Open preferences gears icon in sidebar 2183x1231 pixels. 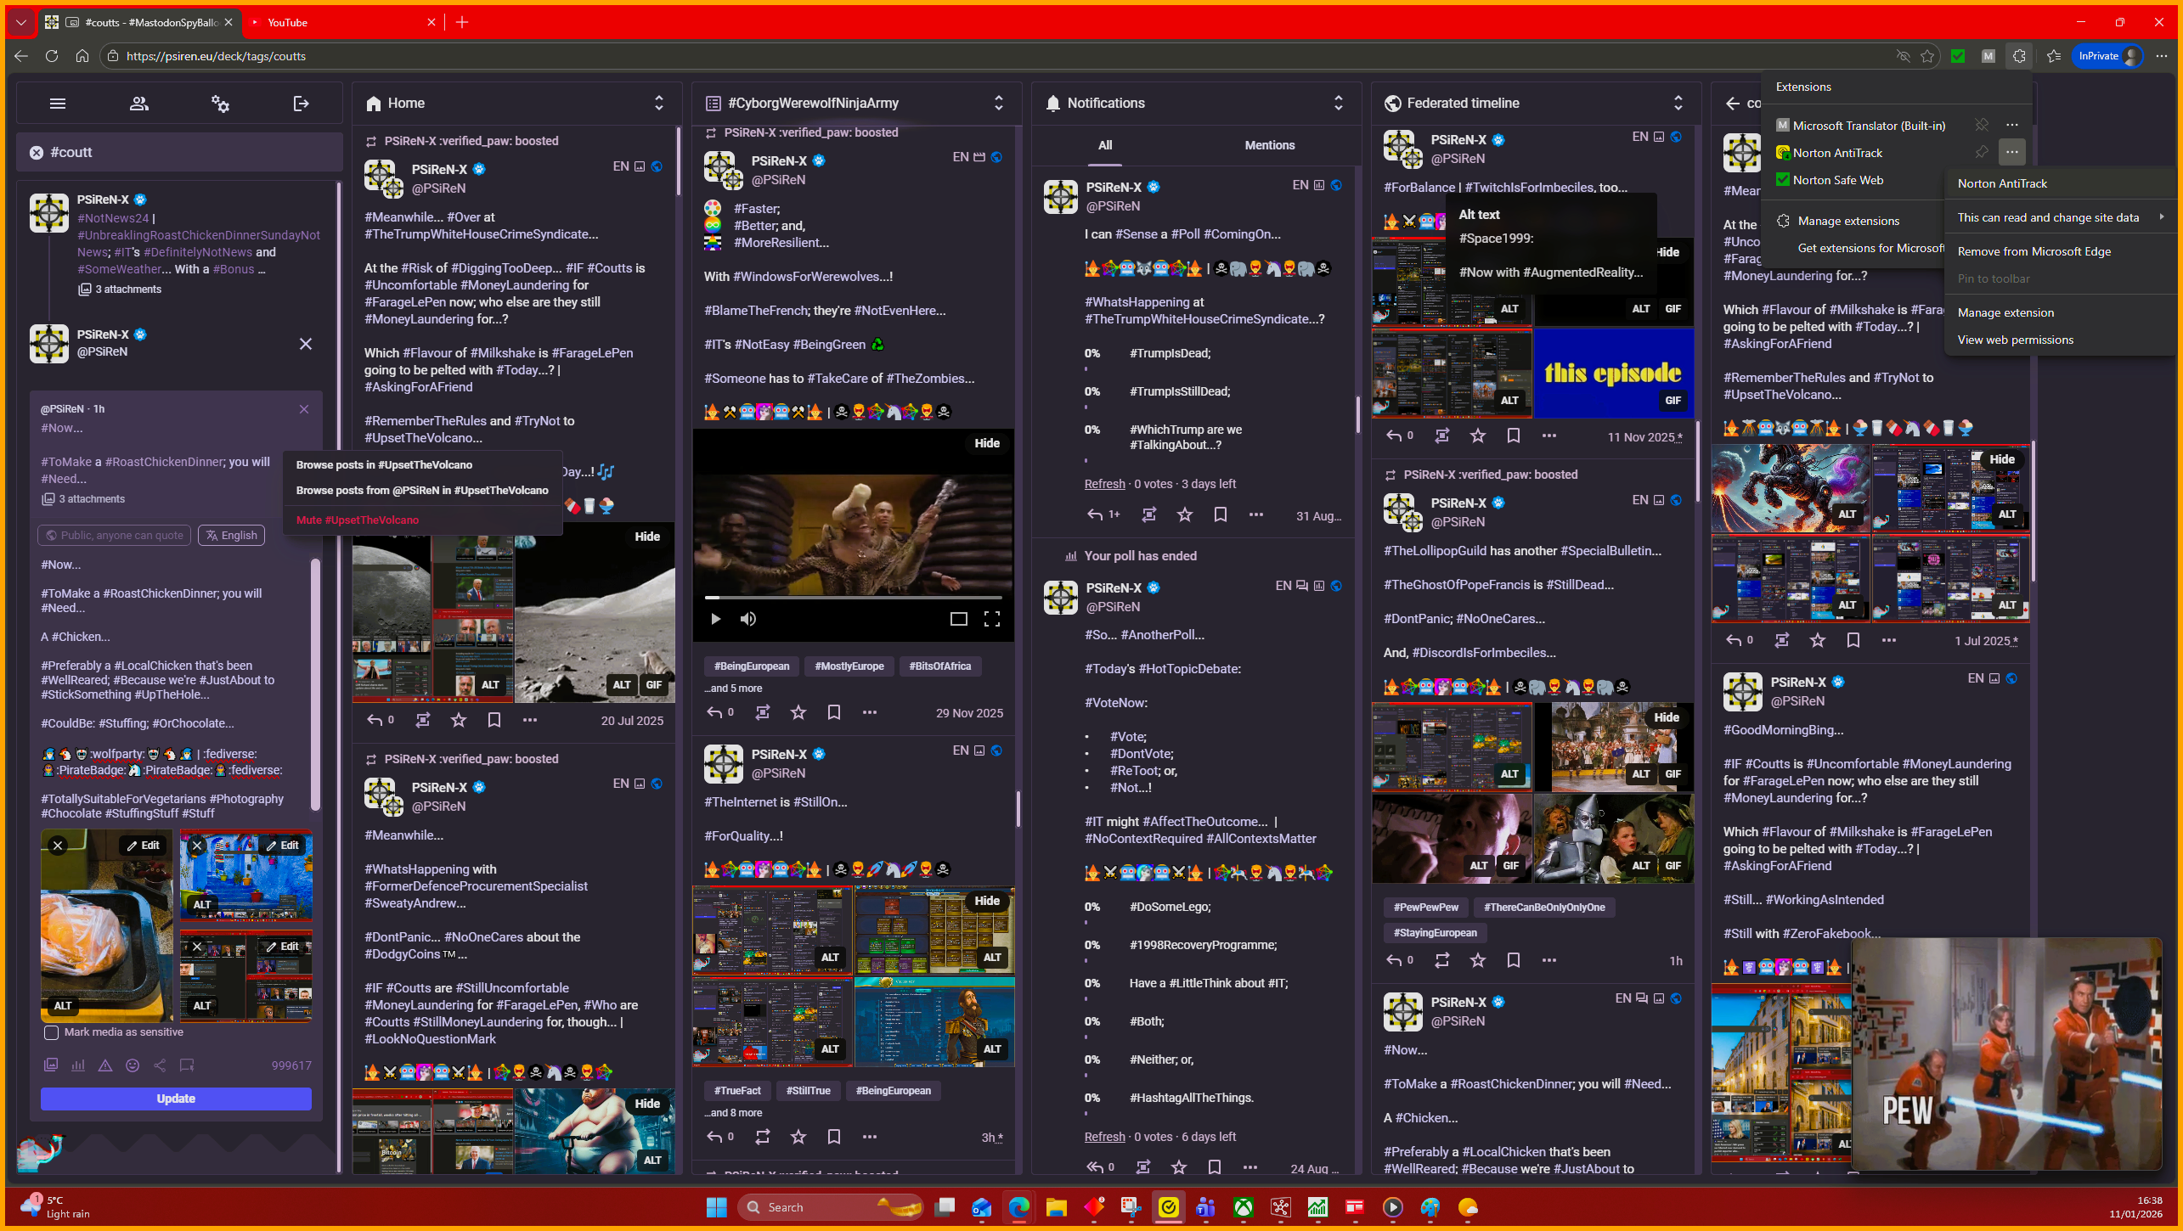220,104
